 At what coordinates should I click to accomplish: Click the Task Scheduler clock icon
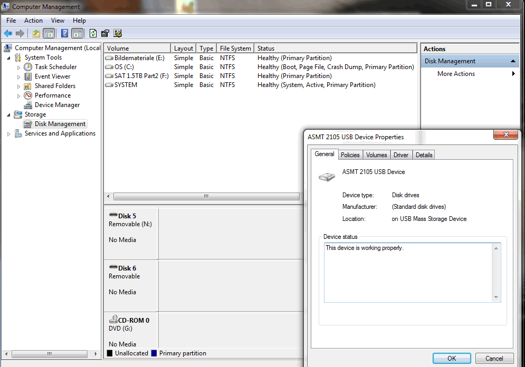(28, 67)
